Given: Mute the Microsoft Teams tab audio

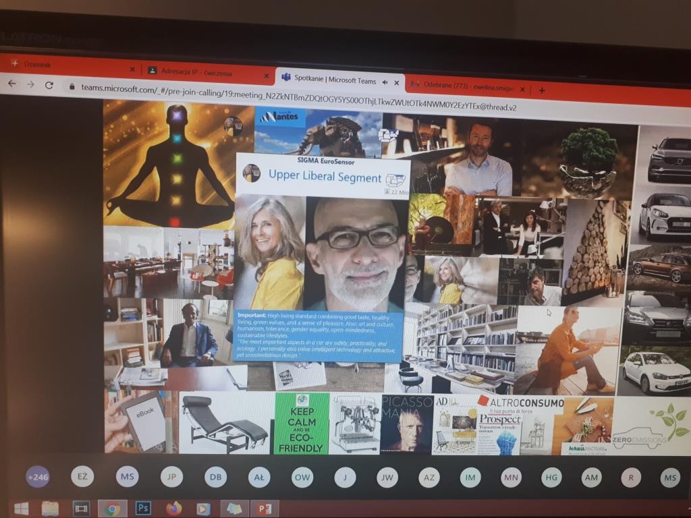Looking at the screenshot, I should (385, 82).
